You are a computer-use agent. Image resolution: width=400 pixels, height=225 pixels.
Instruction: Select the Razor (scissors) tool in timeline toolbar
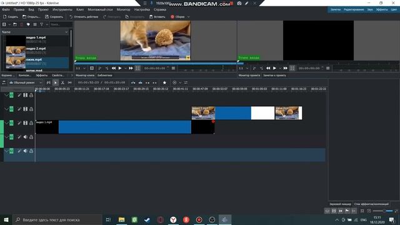[x=62, y=82]
